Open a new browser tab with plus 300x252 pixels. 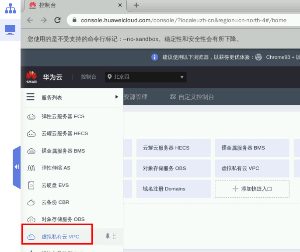coord(136,5)
